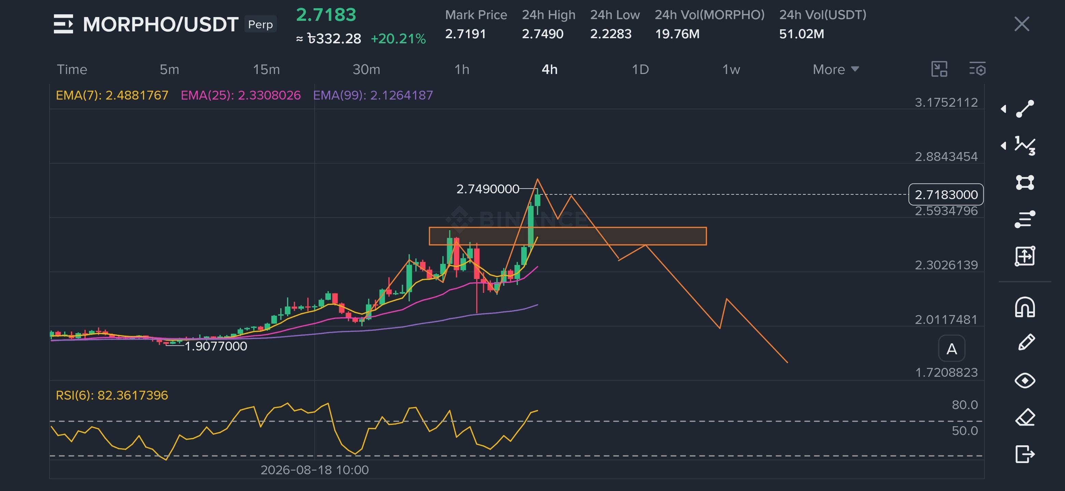Image resolution: width=1065 pixels, height=491 pixels.
Task: Select the wave pattern 1-3 tool
Action: coord(1025,146)
